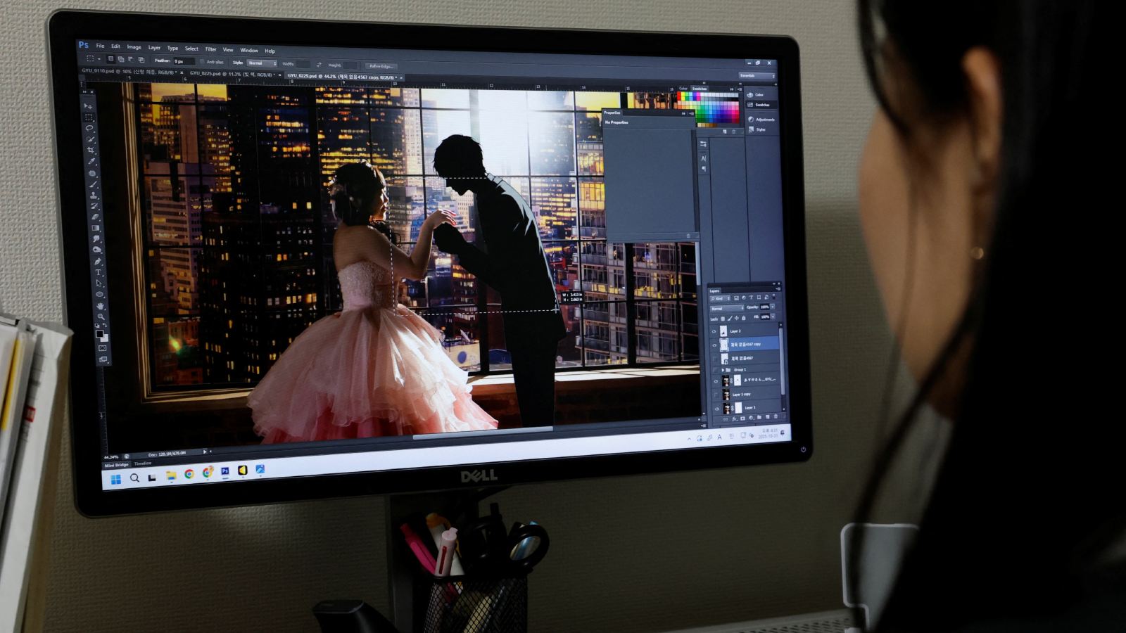Expand the Group 1 layer folder
Image resolution: width=1126 pixels, height=633 pixels.
[x=723, y=370]
